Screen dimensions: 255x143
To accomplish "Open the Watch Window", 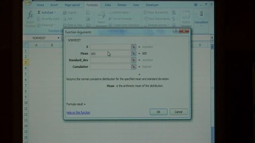I will pyautogui.click(x=186, y=19).
